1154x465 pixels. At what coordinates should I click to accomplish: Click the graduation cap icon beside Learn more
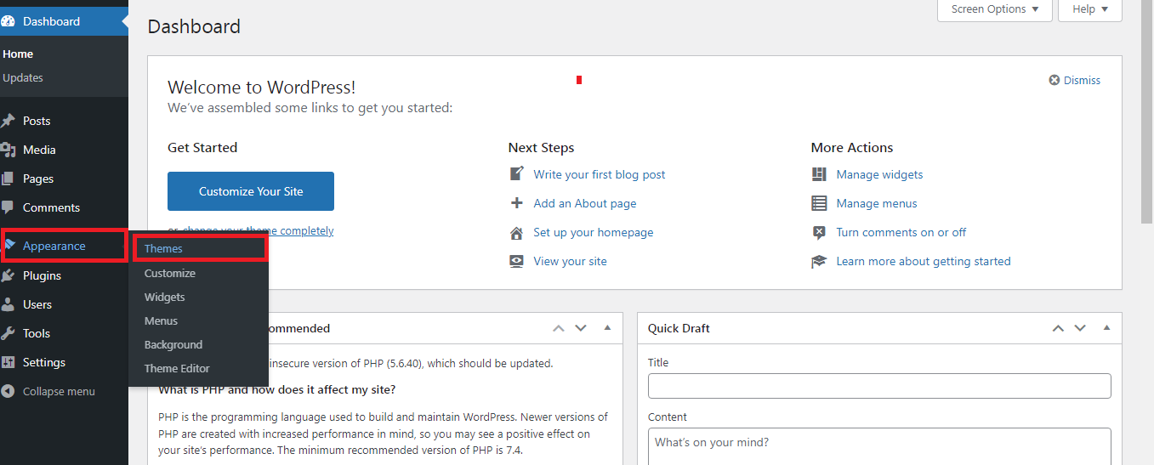pyautogui.click(x=819, y=262)
